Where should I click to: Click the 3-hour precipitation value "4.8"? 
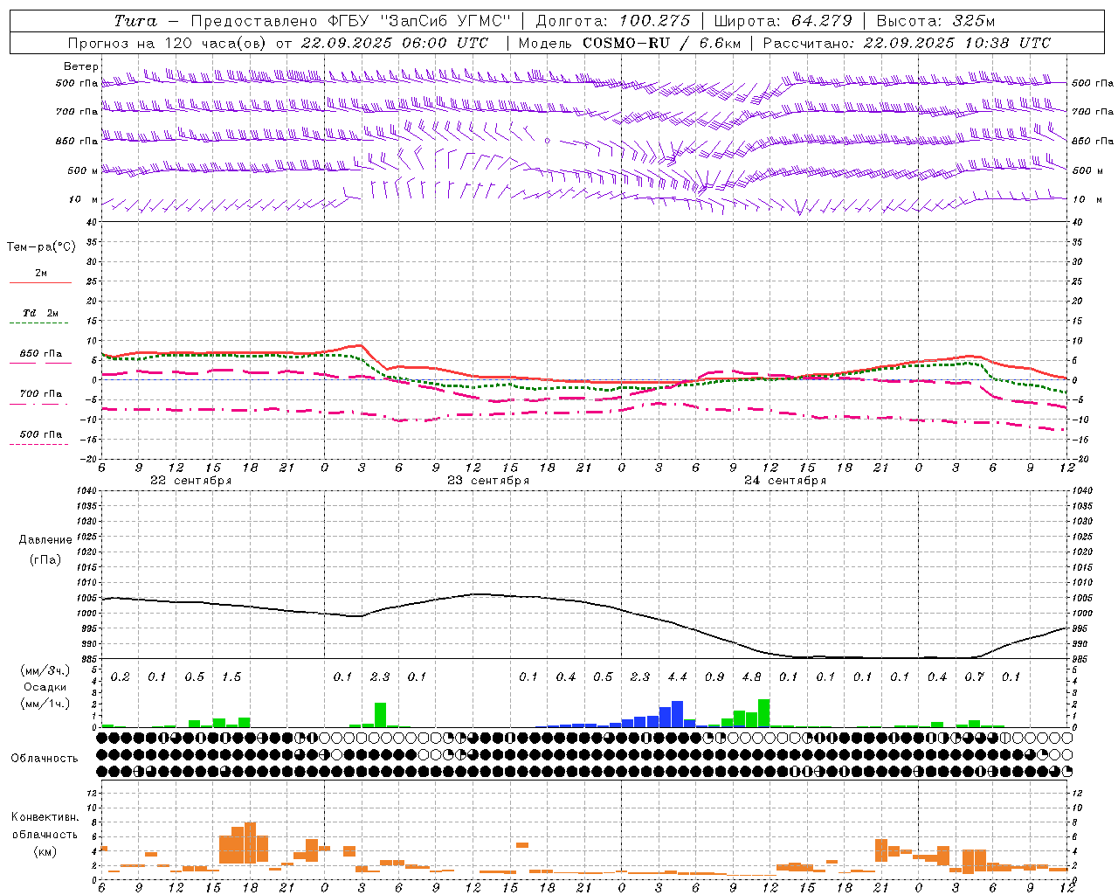[751, 677]
